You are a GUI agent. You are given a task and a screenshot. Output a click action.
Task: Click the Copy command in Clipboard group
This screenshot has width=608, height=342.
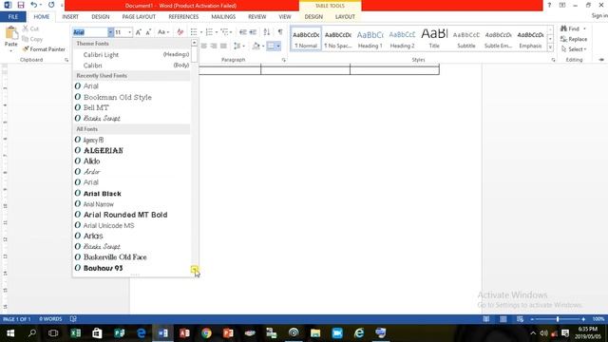(32, 39)
